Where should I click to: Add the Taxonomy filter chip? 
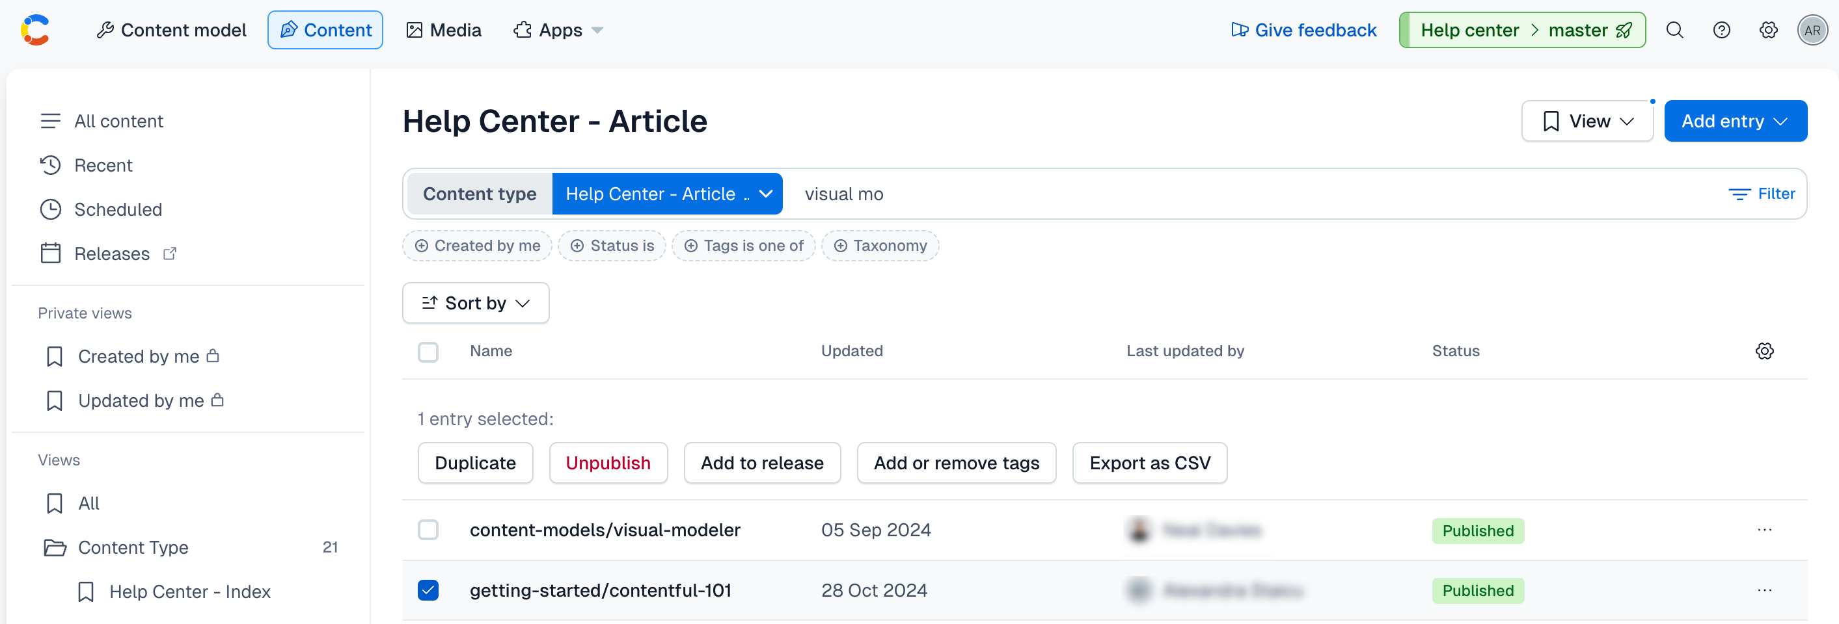click(x=880, y=246)
